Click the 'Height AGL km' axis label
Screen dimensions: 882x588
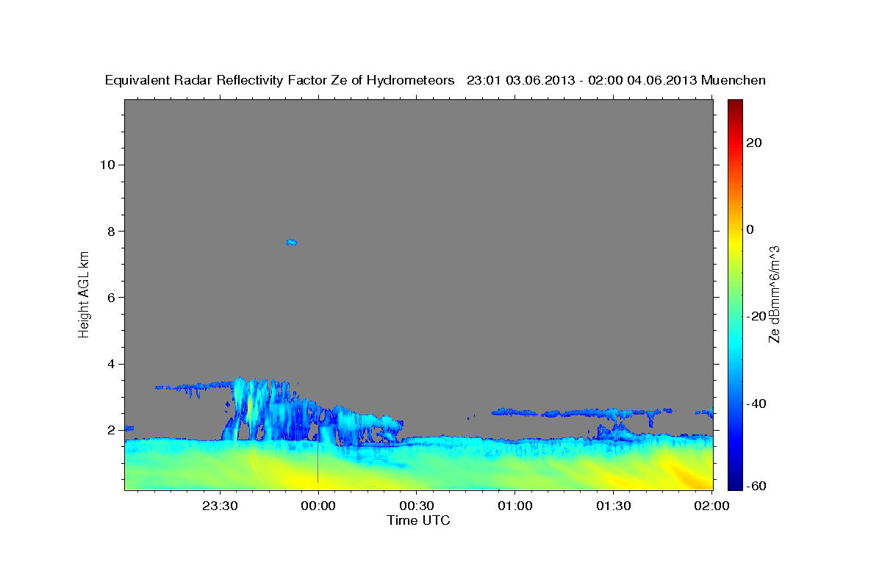click(84, 293)
